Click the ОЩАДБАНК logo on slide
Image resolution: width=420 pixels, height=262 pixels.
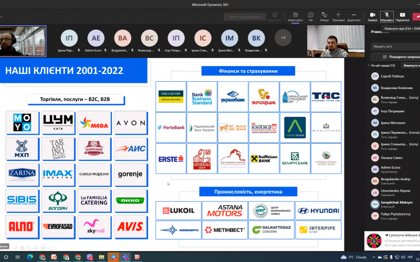171,96
